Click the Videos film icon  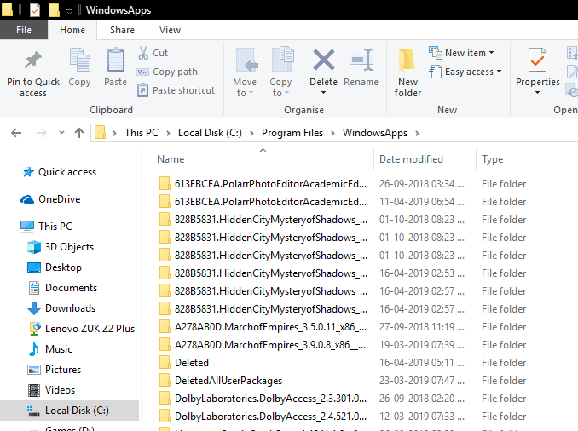point(34,390)
